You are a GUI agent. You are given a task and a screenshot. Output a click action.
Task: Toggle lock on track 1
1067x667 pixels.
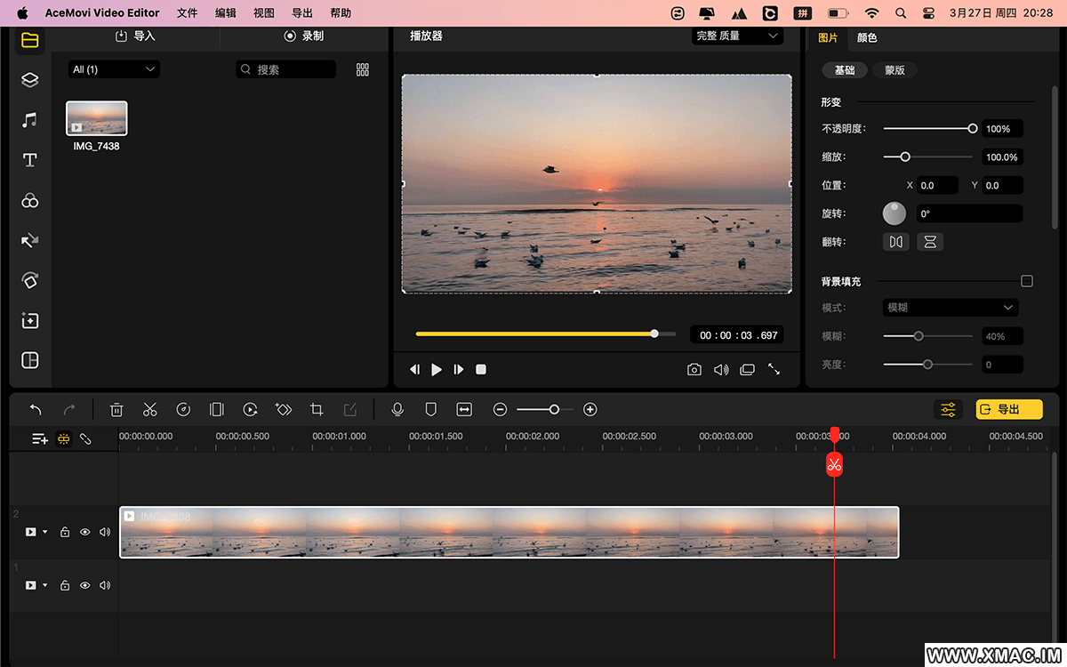coord(65,585)
